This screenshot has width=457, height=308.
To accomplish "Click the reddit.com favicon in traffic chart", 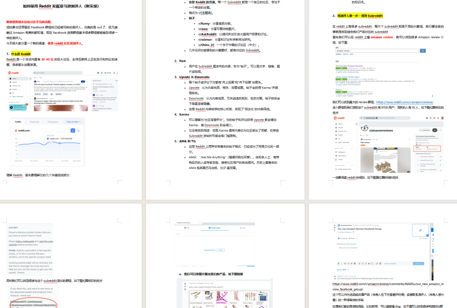I will [16, 130].
